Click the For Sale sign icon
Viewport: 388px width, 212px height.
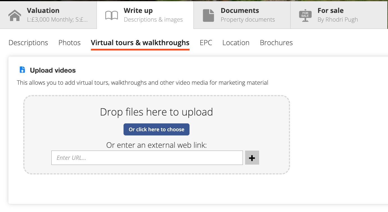pos(305,15)
